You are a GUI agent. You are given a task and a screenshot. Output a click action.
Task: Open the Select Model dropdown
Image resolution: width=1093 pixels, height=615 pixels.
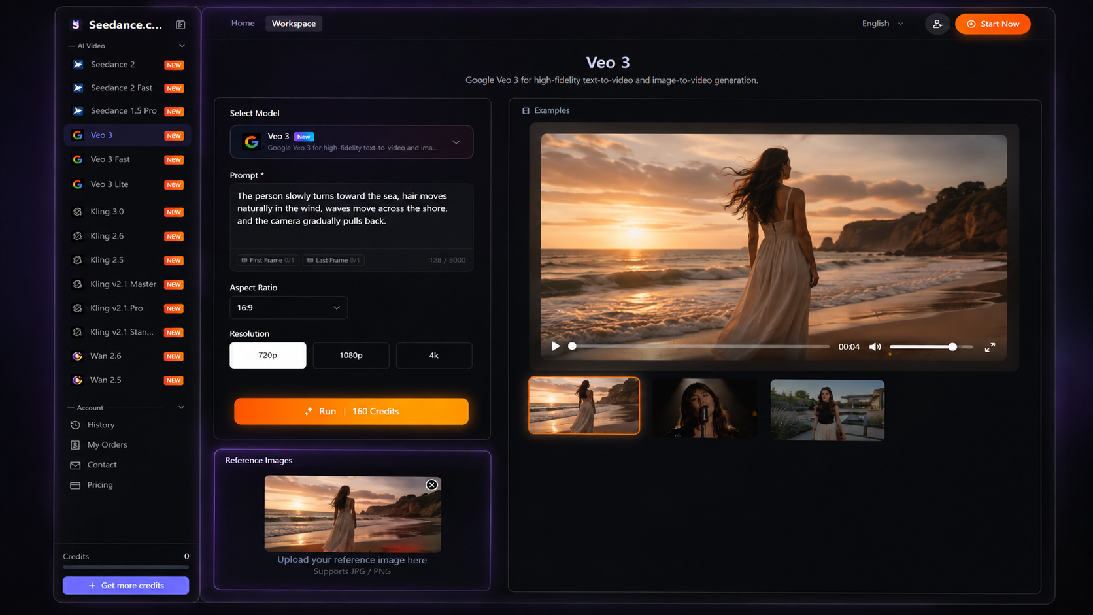[x=352, y=142]
